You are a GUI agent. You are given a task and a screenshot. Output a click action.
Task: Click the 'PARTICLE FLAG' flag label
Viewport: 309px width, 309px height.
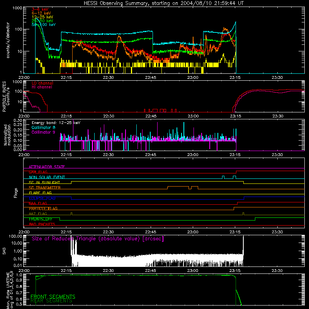[x=43, y=209]
